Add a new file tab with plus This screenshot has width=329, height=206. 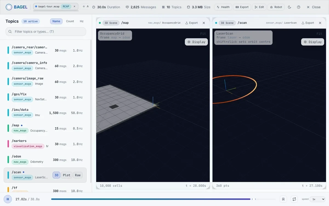(84, 6)
